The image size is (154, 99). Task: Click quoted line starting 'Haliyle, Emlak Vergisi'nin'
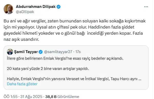pyautogui.click(x=74, y=79)
